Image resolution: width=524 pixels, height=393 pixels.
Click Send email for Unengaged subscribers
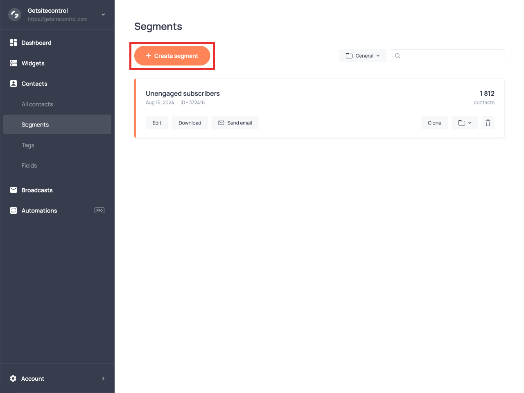tap(235, 123)
